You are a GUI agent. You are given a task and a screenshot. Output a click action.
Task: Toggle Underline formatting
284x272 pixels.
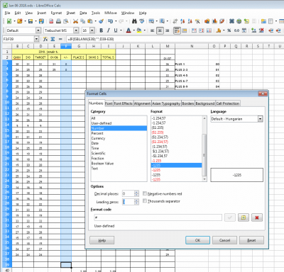click(x=116, y=30)
